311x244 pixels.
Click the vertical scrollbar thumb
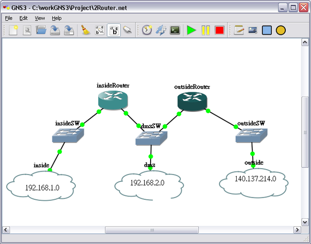coord(305,132)
